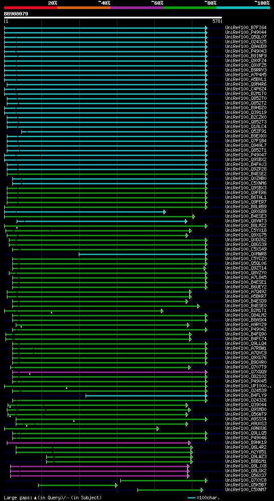
Task: Click the red 20% identity legend segment
Action: tap(31, 7)
